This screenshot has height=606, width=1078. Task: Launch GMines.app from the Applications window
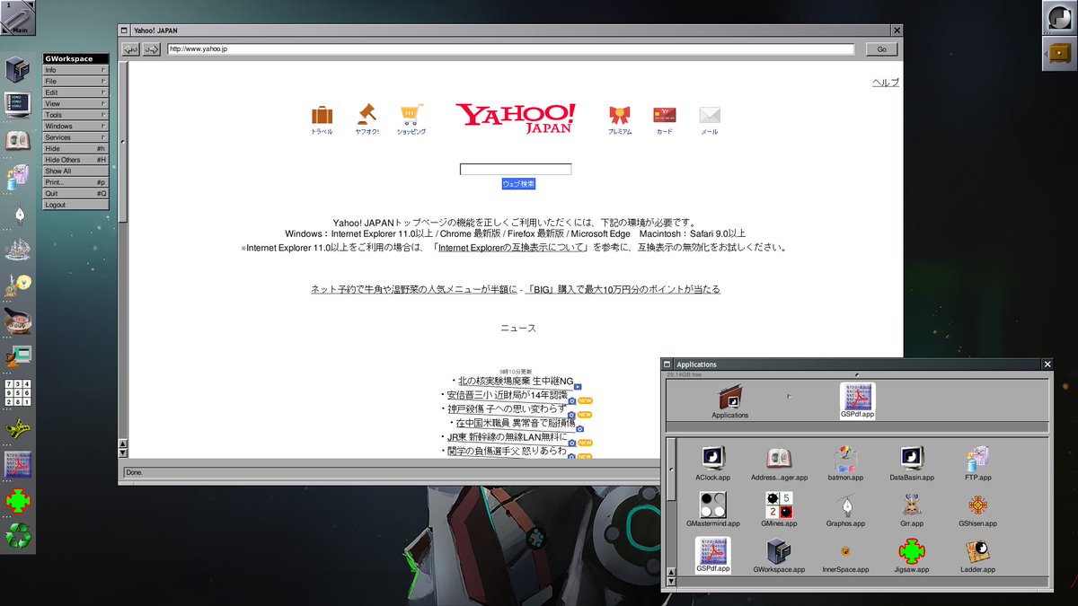click(x=779, y=503)
